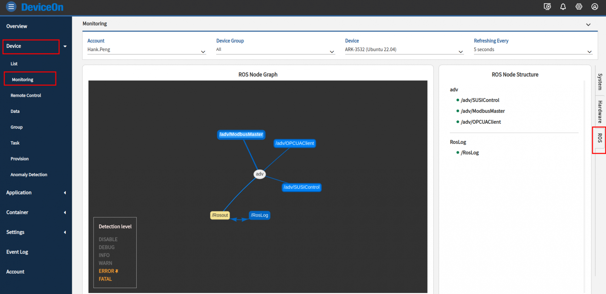Open the Device Group dropdown
The height and width of the screenshot is (294, 606).
[x=275, y=50]
